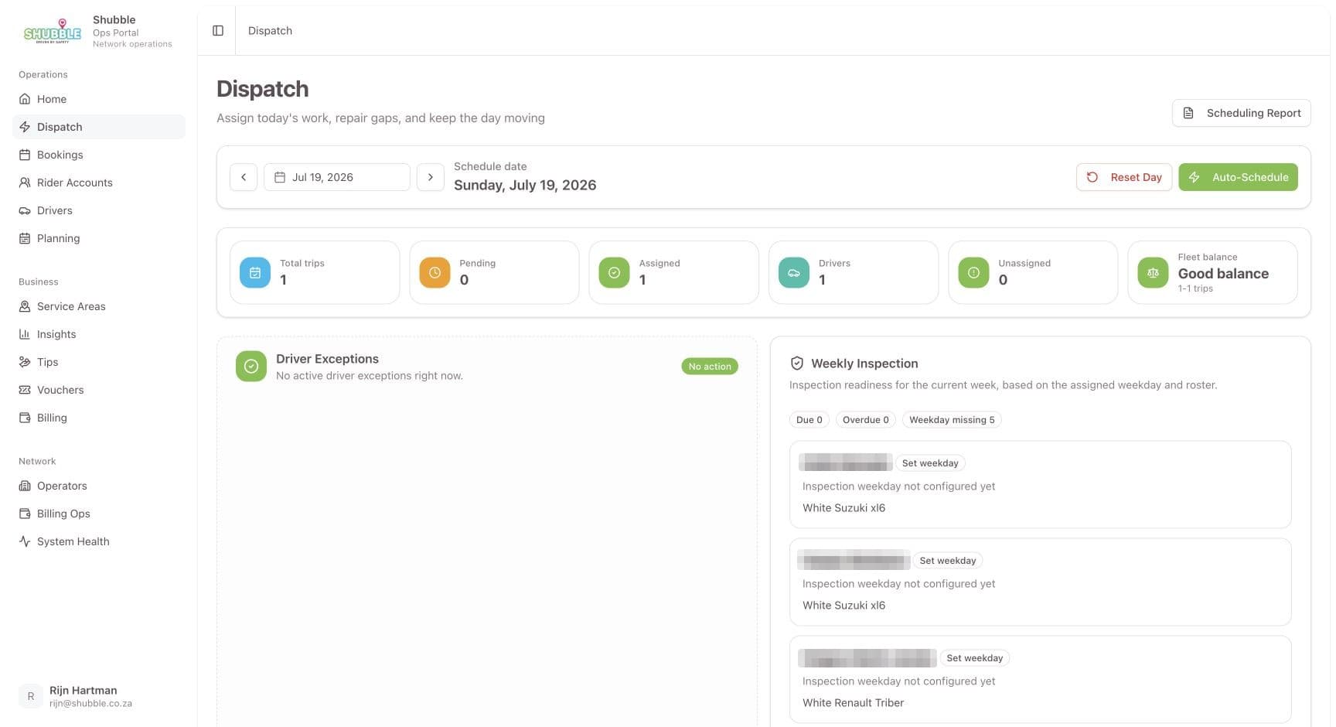Open Home in the sidebar
1336x727 pixels.
tap(99, 99)
